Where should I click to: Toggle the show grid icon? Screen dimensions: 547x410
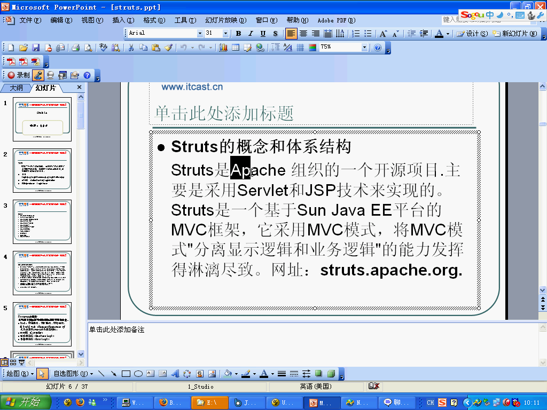click(x=300, y=48)
